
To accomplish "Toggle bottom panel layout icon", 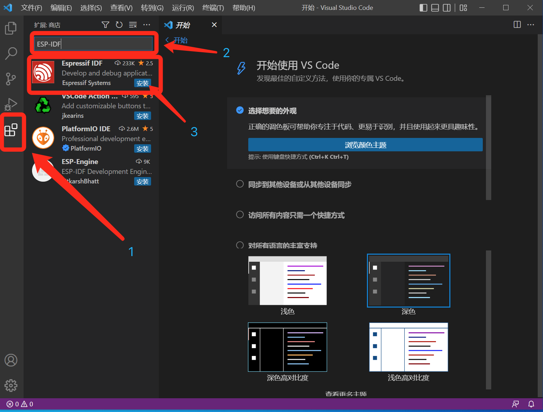I will pos(435,8).
